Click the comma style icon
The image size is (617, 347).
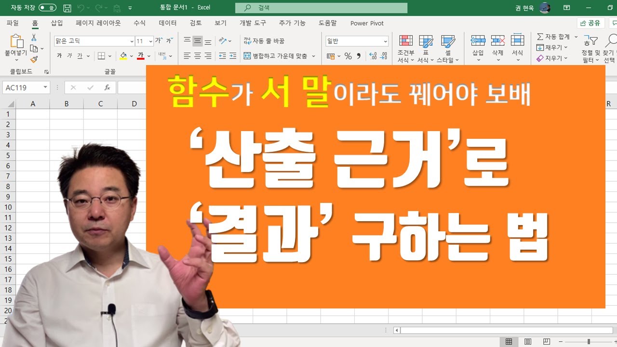(359, 56)
